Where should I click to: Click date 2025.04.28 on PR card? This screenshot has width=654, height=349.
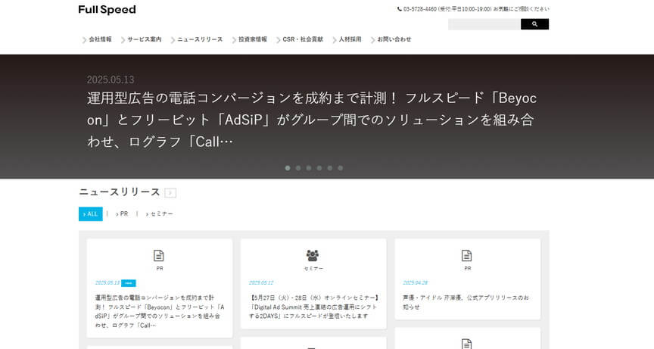416,282
